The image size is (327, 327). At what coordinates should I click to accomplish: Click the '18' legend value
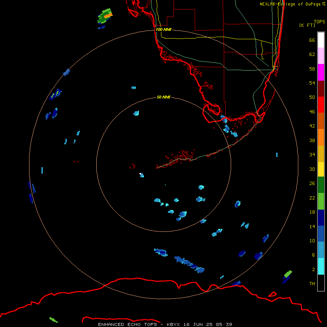(312, 212)
